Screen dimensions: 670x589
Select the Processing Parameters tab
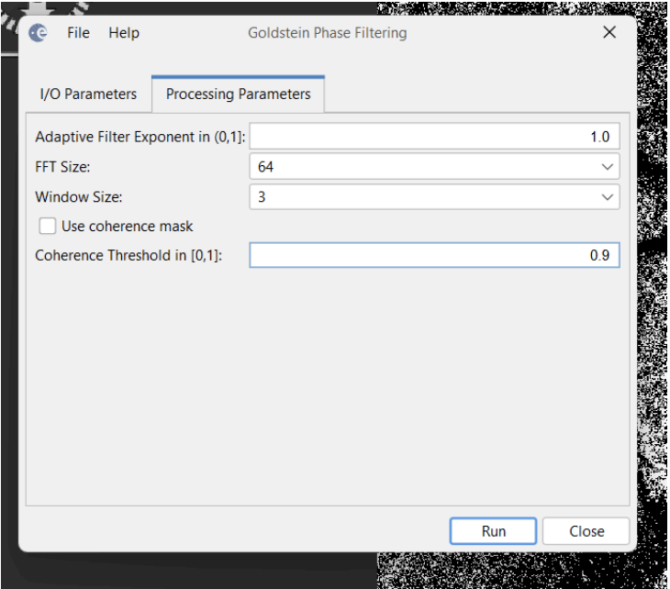pyautogui.click(x=238, y=94)
